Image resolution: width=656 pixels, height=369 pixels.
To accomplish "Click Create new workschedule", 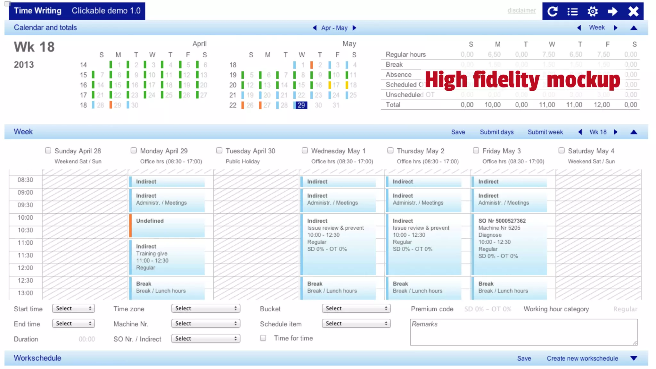I will point(582,358).
